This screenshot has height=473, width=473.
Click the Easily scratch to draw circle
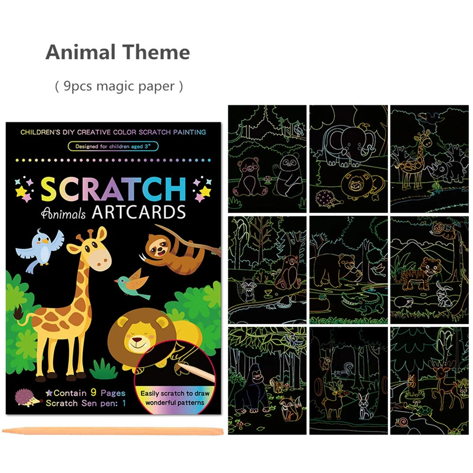tap(175, 377)
